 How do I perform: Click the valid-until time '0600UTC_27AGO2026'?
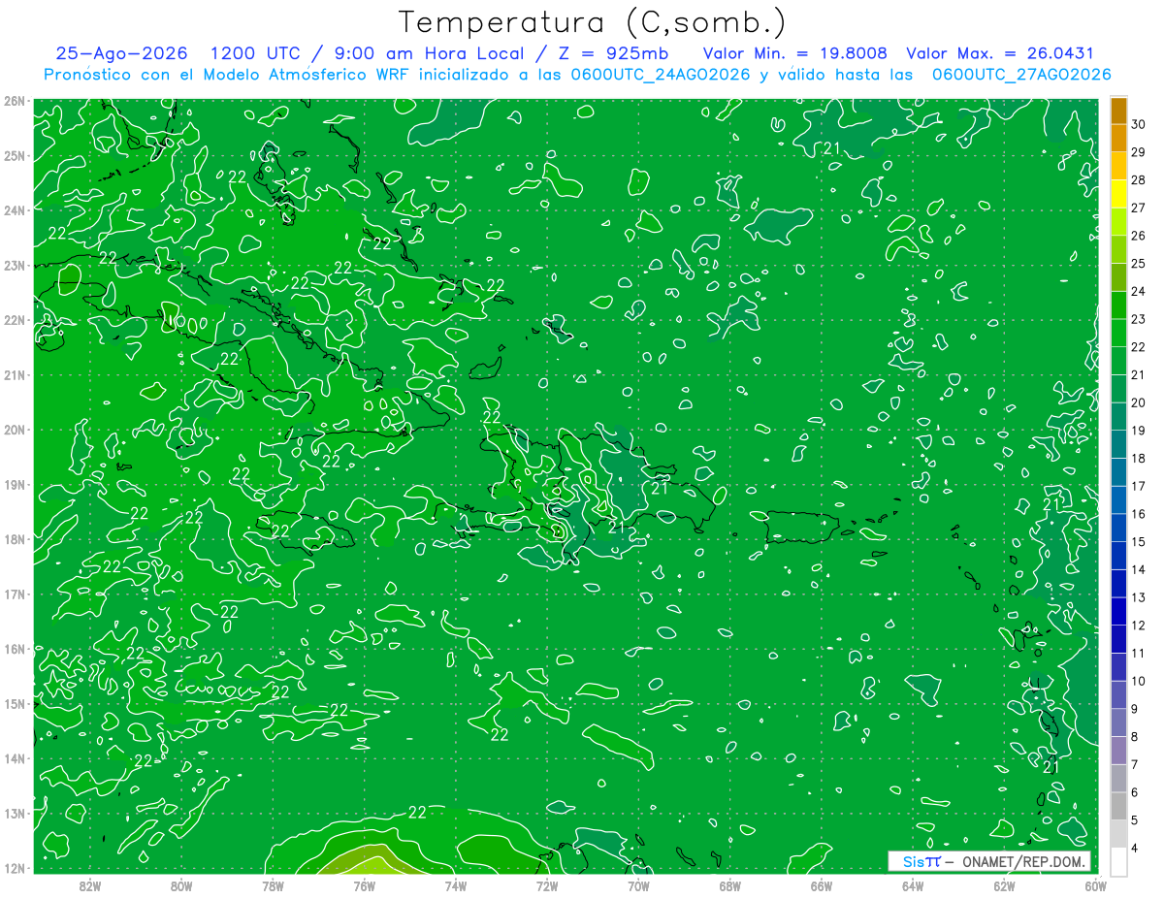(x=1021, y=75)
